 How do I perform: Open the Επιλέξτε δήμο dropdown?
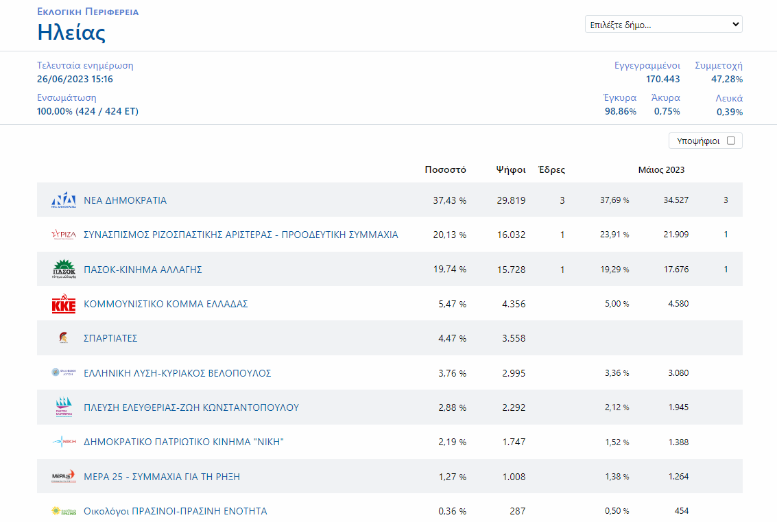click(x=664, y=24)
